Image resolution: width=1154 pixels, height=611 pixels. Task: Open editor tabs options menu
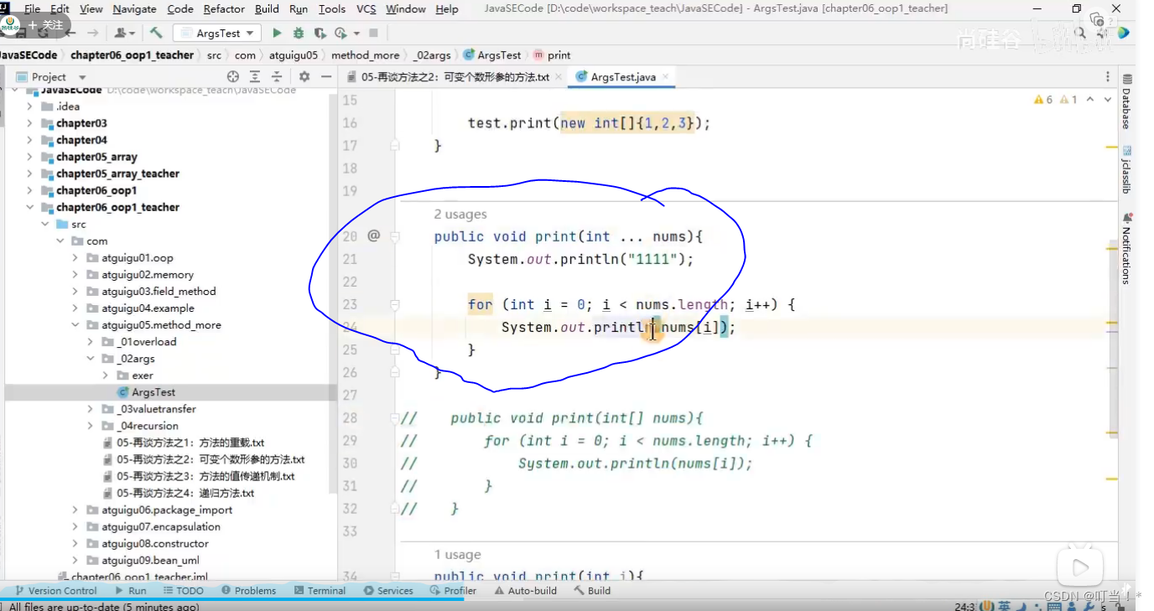point(1108,76)
